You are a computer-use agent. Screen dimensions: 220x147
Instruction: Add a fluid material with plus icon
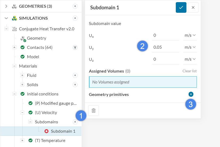point(75,75)
